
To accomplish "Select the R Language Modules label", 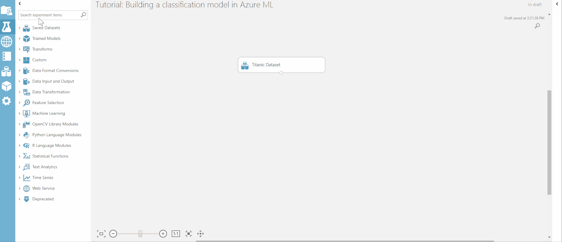I will click(x=52, y=146).
